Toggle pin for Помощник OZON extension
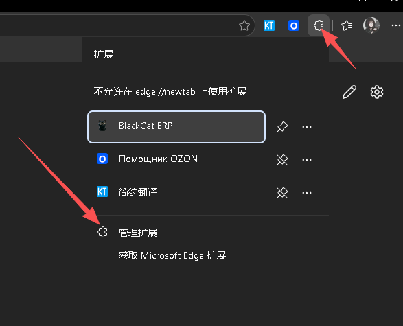This screenshot has height=326, width=403. [x=282, y=160]
